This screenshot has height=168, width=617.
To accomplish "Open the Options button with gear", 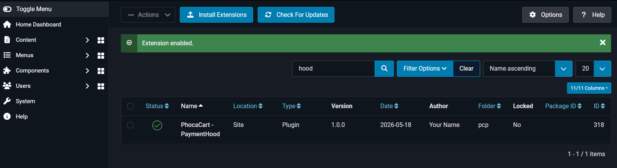I will coord(545,15).
